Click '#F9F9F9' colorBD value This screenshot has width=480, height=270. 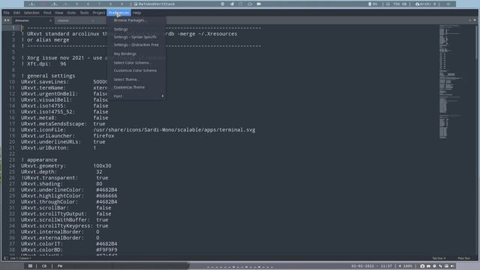point(106,250)
